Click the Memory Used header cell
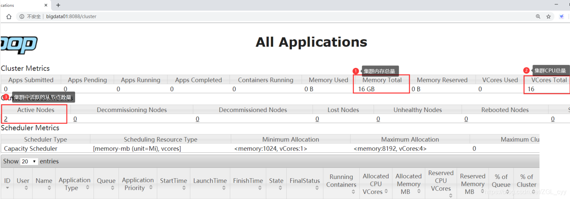The width and height of the screenshot is (570, 199). click(x=329, y=80)
